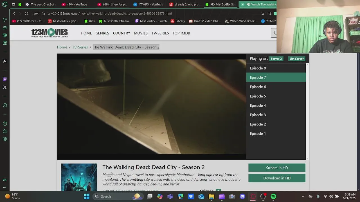The image size is (360, 202).
Task: Open history clock in sidebar
Action: point(5,124)
